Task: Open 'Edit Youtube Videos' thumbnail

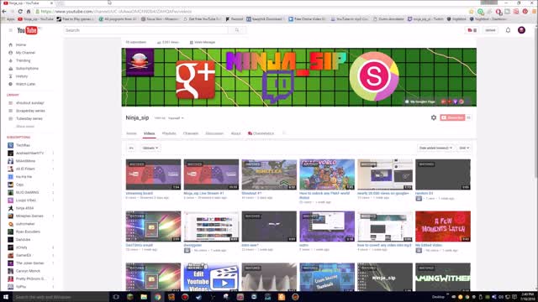Action: 211,278
